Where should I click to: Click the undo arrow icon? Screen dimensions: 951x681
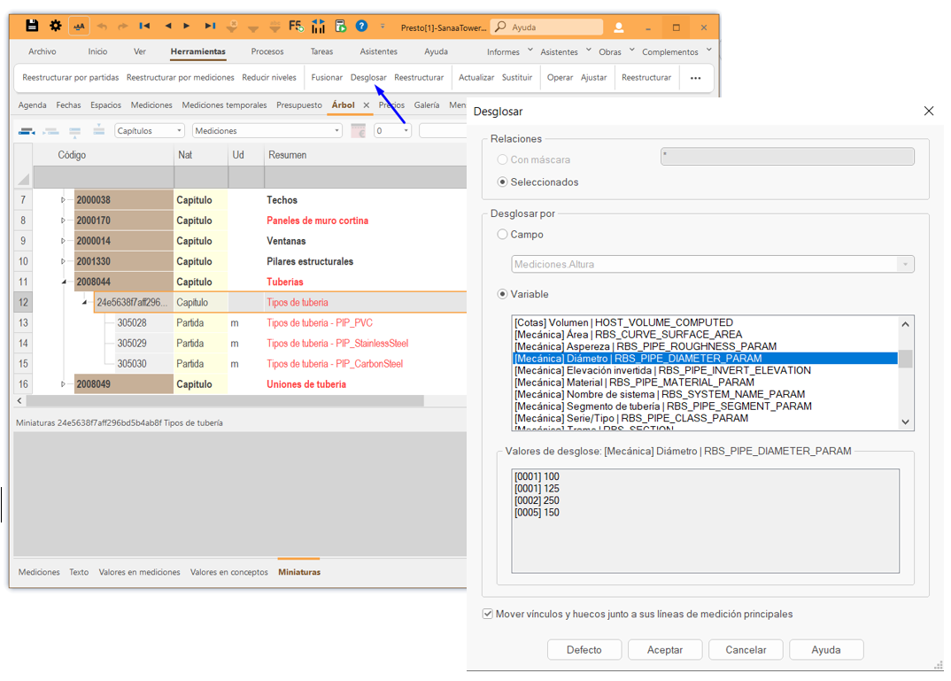[102, 26]
